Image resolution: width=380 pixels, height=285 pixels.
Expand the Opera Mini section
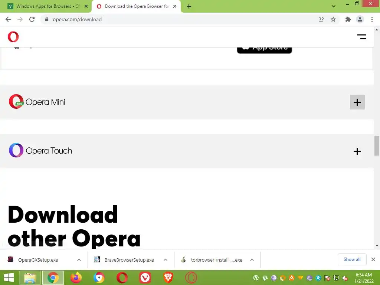point(357,102)
